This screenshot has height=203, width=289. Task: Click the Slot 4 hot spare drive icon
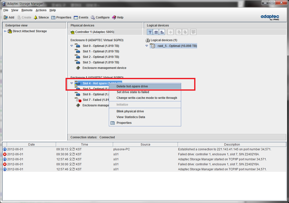pyautogui.click(x=77, y=83)
